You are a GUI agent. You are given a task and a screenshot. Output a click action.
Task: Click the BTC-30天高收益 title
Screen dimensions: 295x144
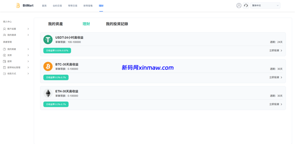click(67, 64)
